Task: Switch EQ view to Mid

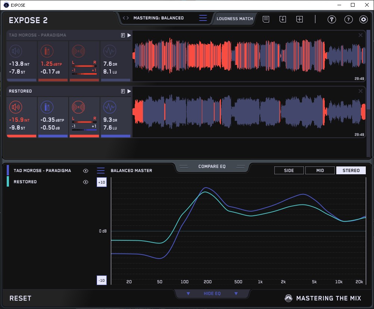Action: (x=320, y=171)
